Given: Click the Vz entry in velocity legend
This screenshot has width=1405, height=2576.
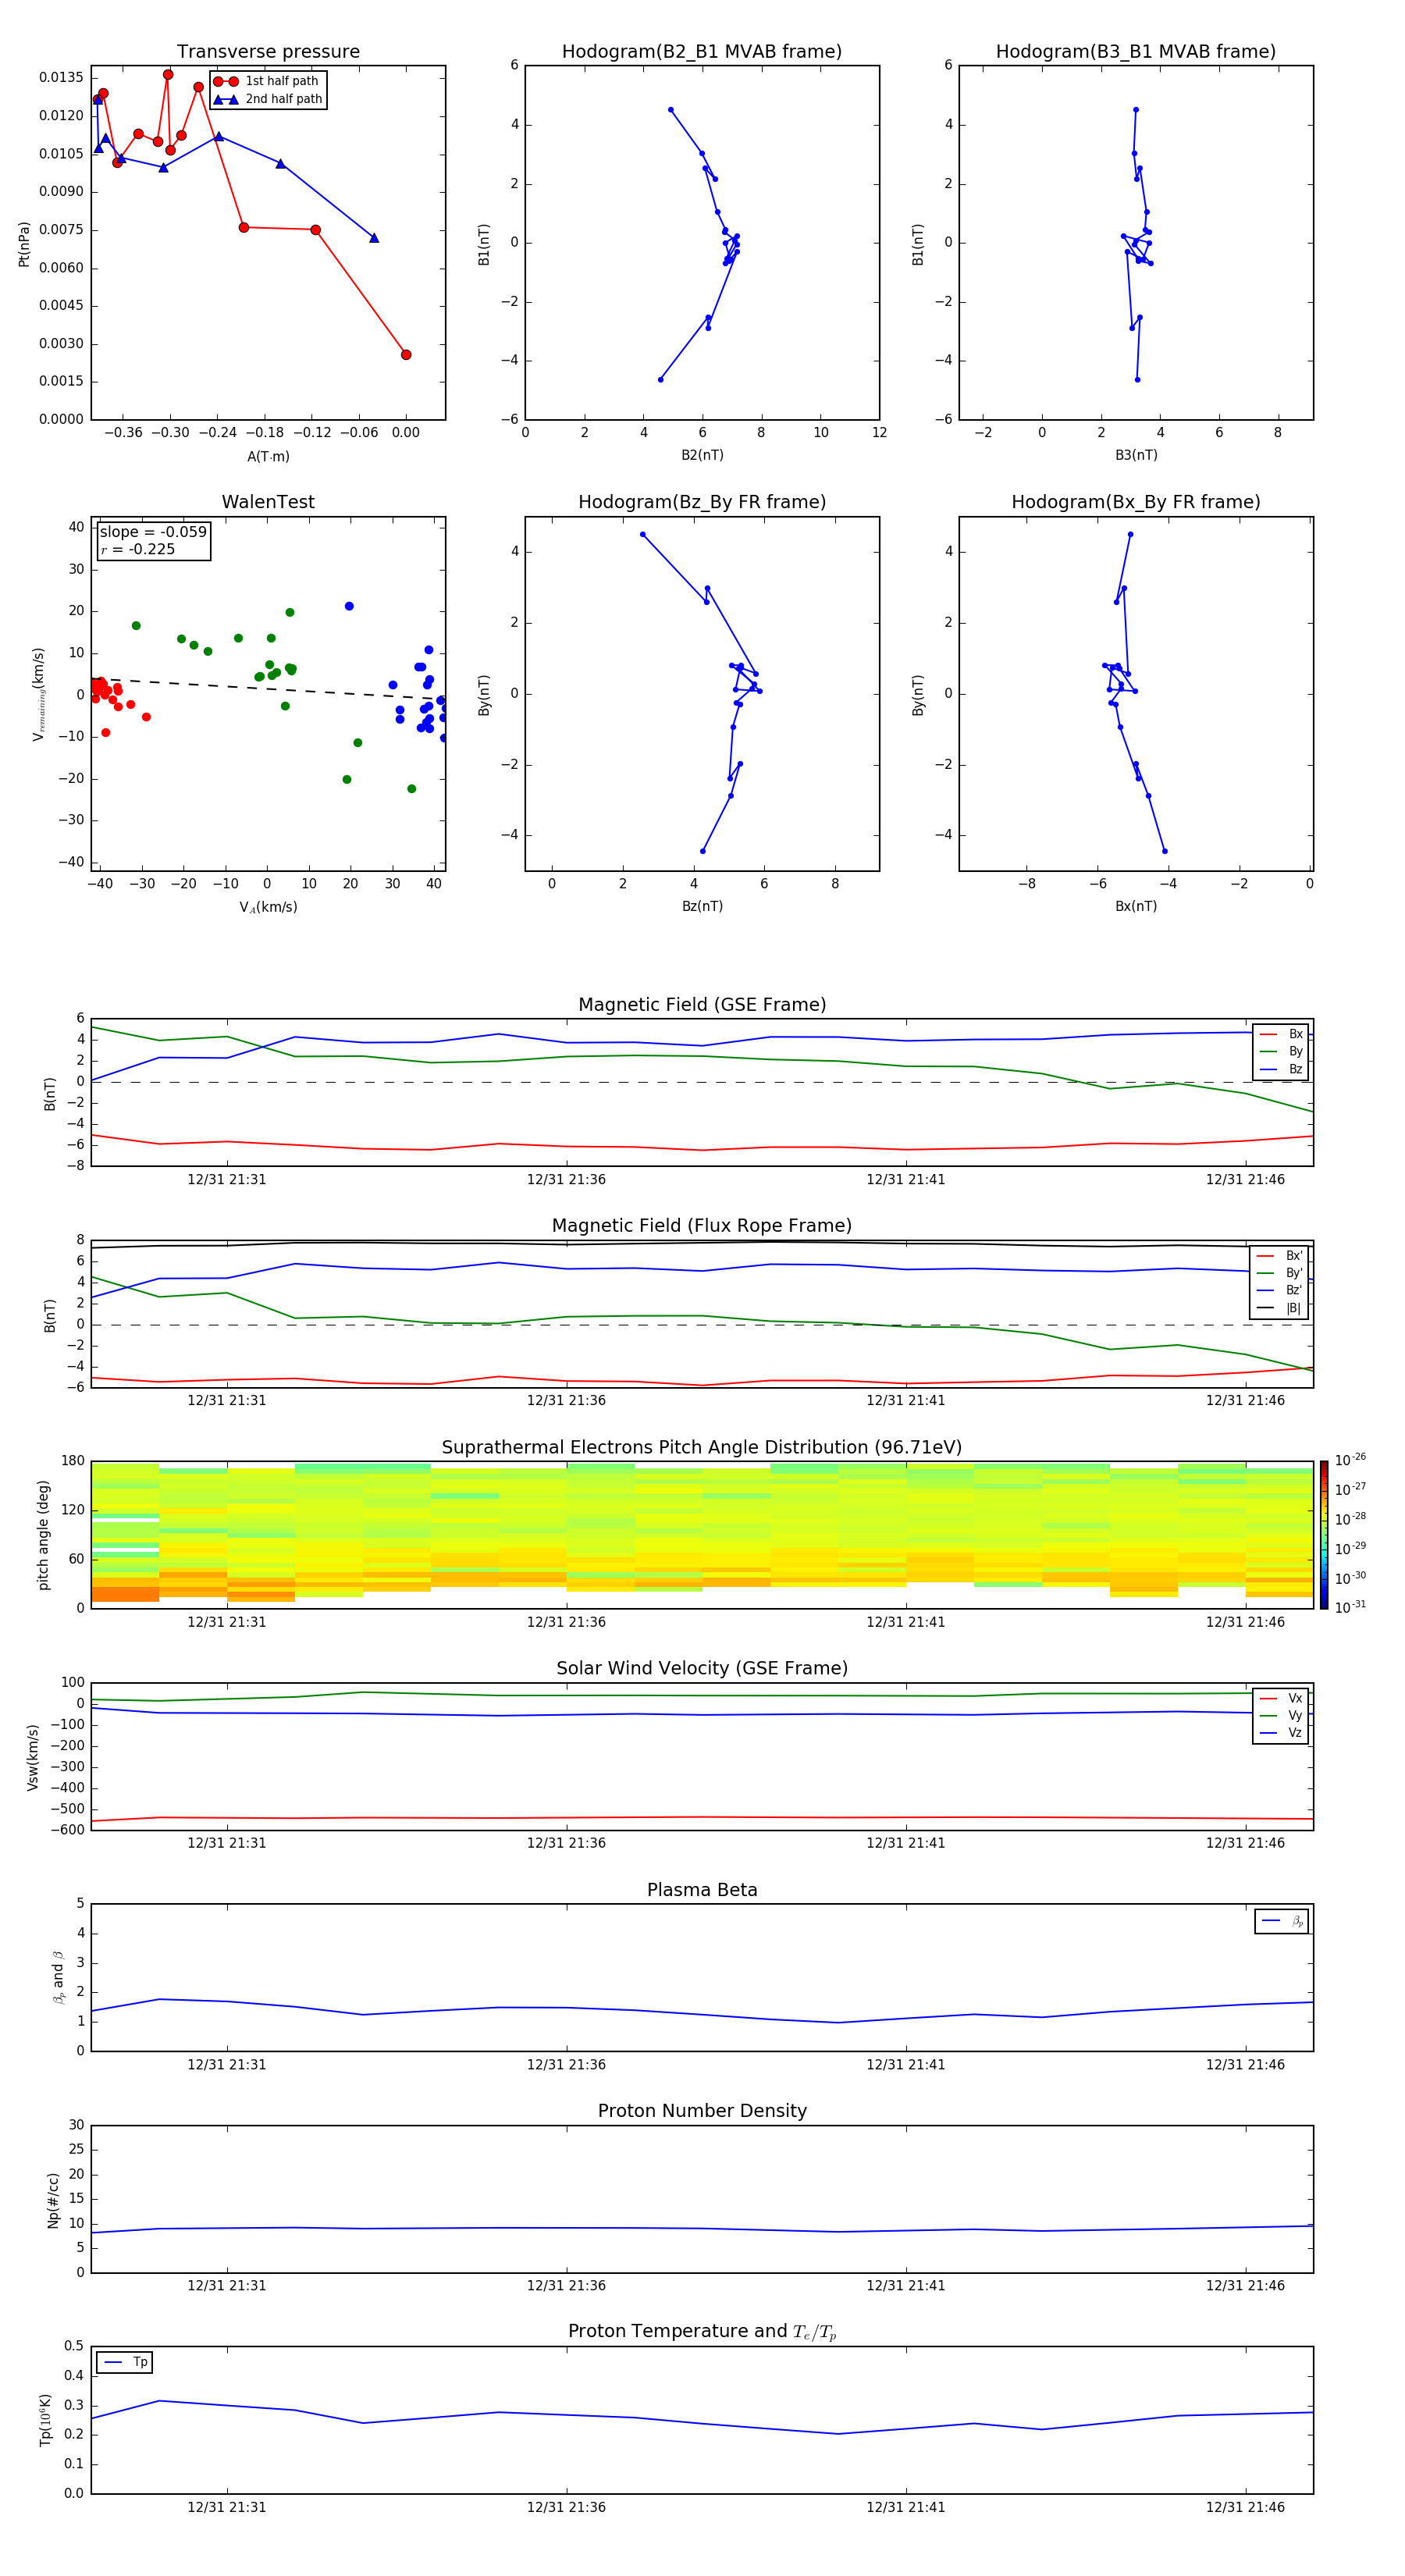Looking at the screenshot, I should click(x=1281, y=1732).
